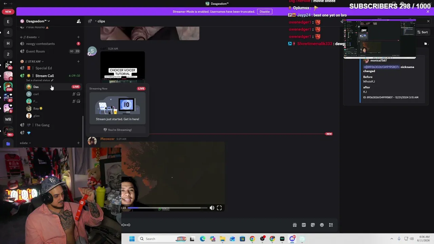Open OBS Studio from taskbar
The height and width of the screenshot is (244, 434).
tap(262, 239)
